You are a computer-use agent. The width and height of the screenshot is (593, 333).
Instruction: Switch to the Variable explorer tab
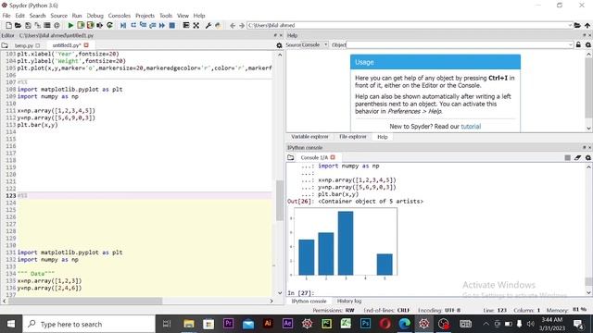point(309,137)
